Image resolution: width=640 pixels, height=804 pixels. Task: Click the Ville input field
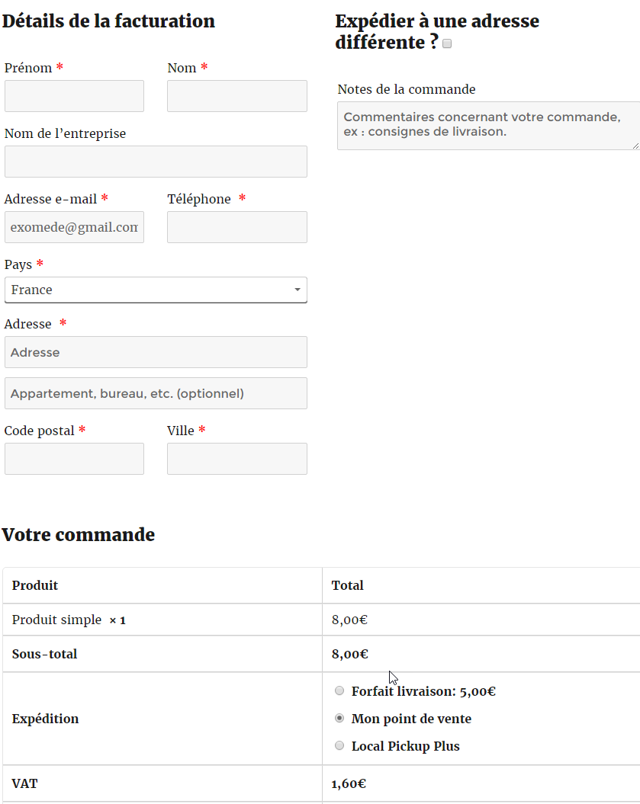coord(236,459)
